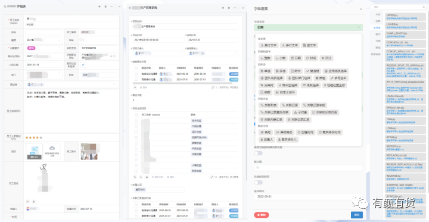429x222 pixels.
Task: Select the 富文本 field type chip
Action: point(310,45)
